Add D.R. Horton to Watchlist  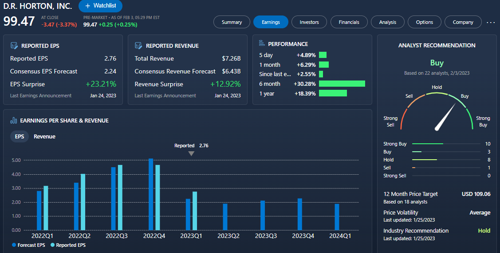(100, 6)
